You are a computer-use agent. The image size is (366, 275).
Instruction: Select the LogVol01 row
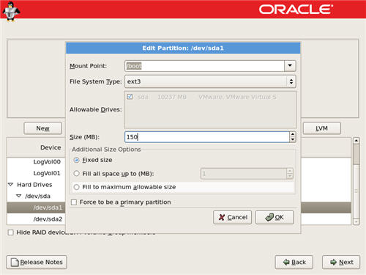(47, 173)
